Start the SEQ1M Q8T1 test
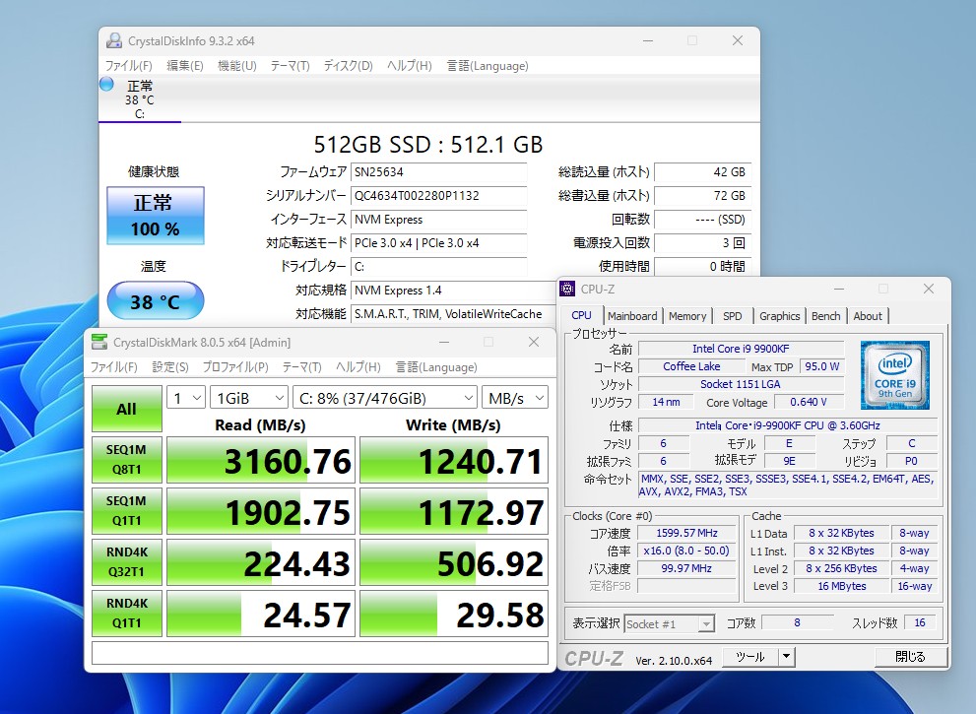Viewport: 976px width, 714px height. pyautogui.click(x=127, y=460)
